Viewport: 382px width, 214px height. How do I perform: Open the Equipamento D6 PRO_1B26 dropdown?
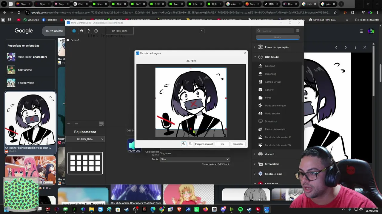click(x=85, y=139)
